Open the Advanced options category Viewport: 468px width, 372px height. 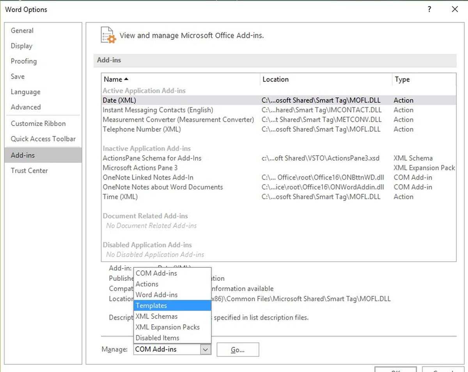(26, 107)
